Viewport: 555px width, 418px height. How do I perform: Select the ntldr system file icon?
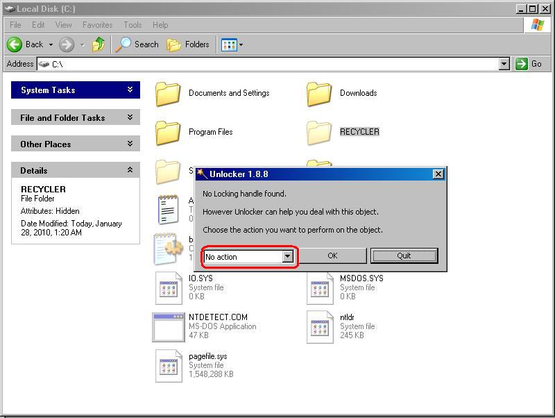click(x=321, y=327)
